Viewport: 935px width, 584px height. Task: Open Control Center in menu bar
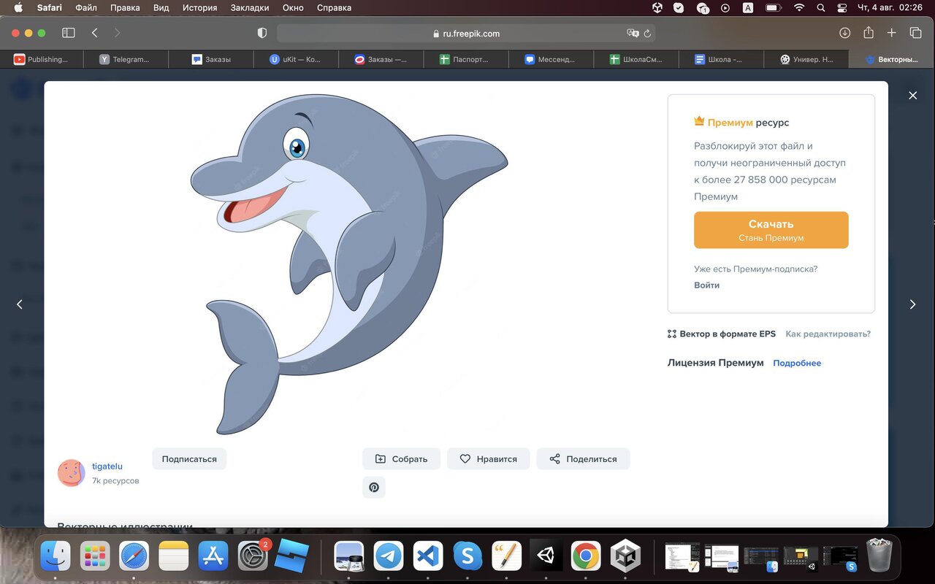pyautogui.click(x=842, y=8)
